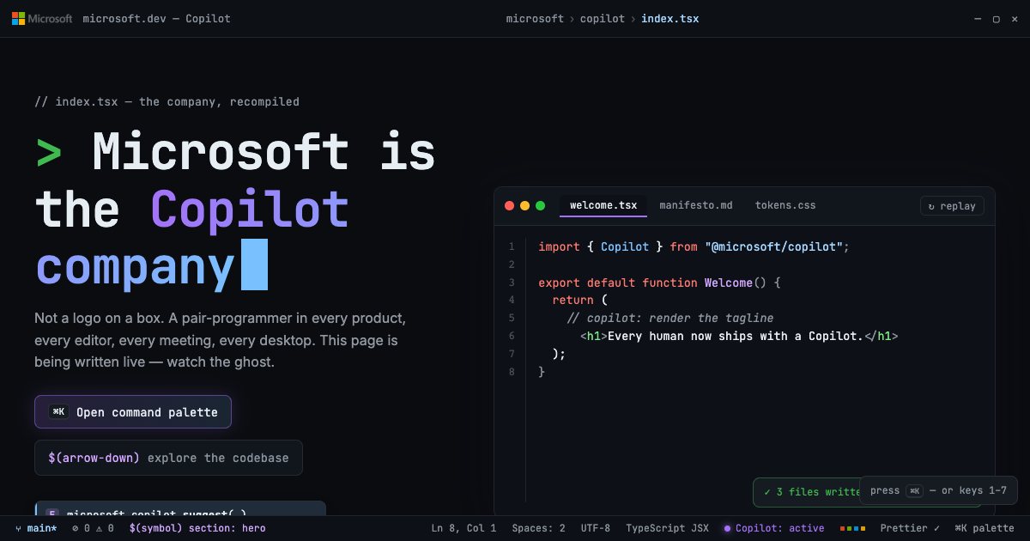Click the four colored squares in status bar
Viewport: 1030px width, 541px height.
[x=852, y=528]
